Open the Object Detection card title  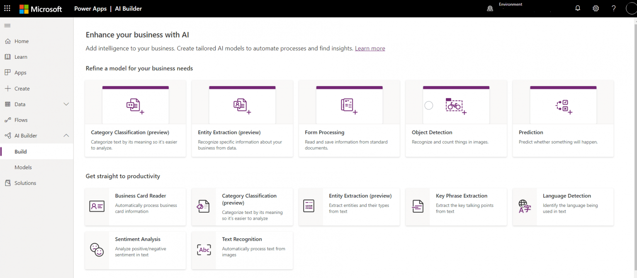[432, 132]
